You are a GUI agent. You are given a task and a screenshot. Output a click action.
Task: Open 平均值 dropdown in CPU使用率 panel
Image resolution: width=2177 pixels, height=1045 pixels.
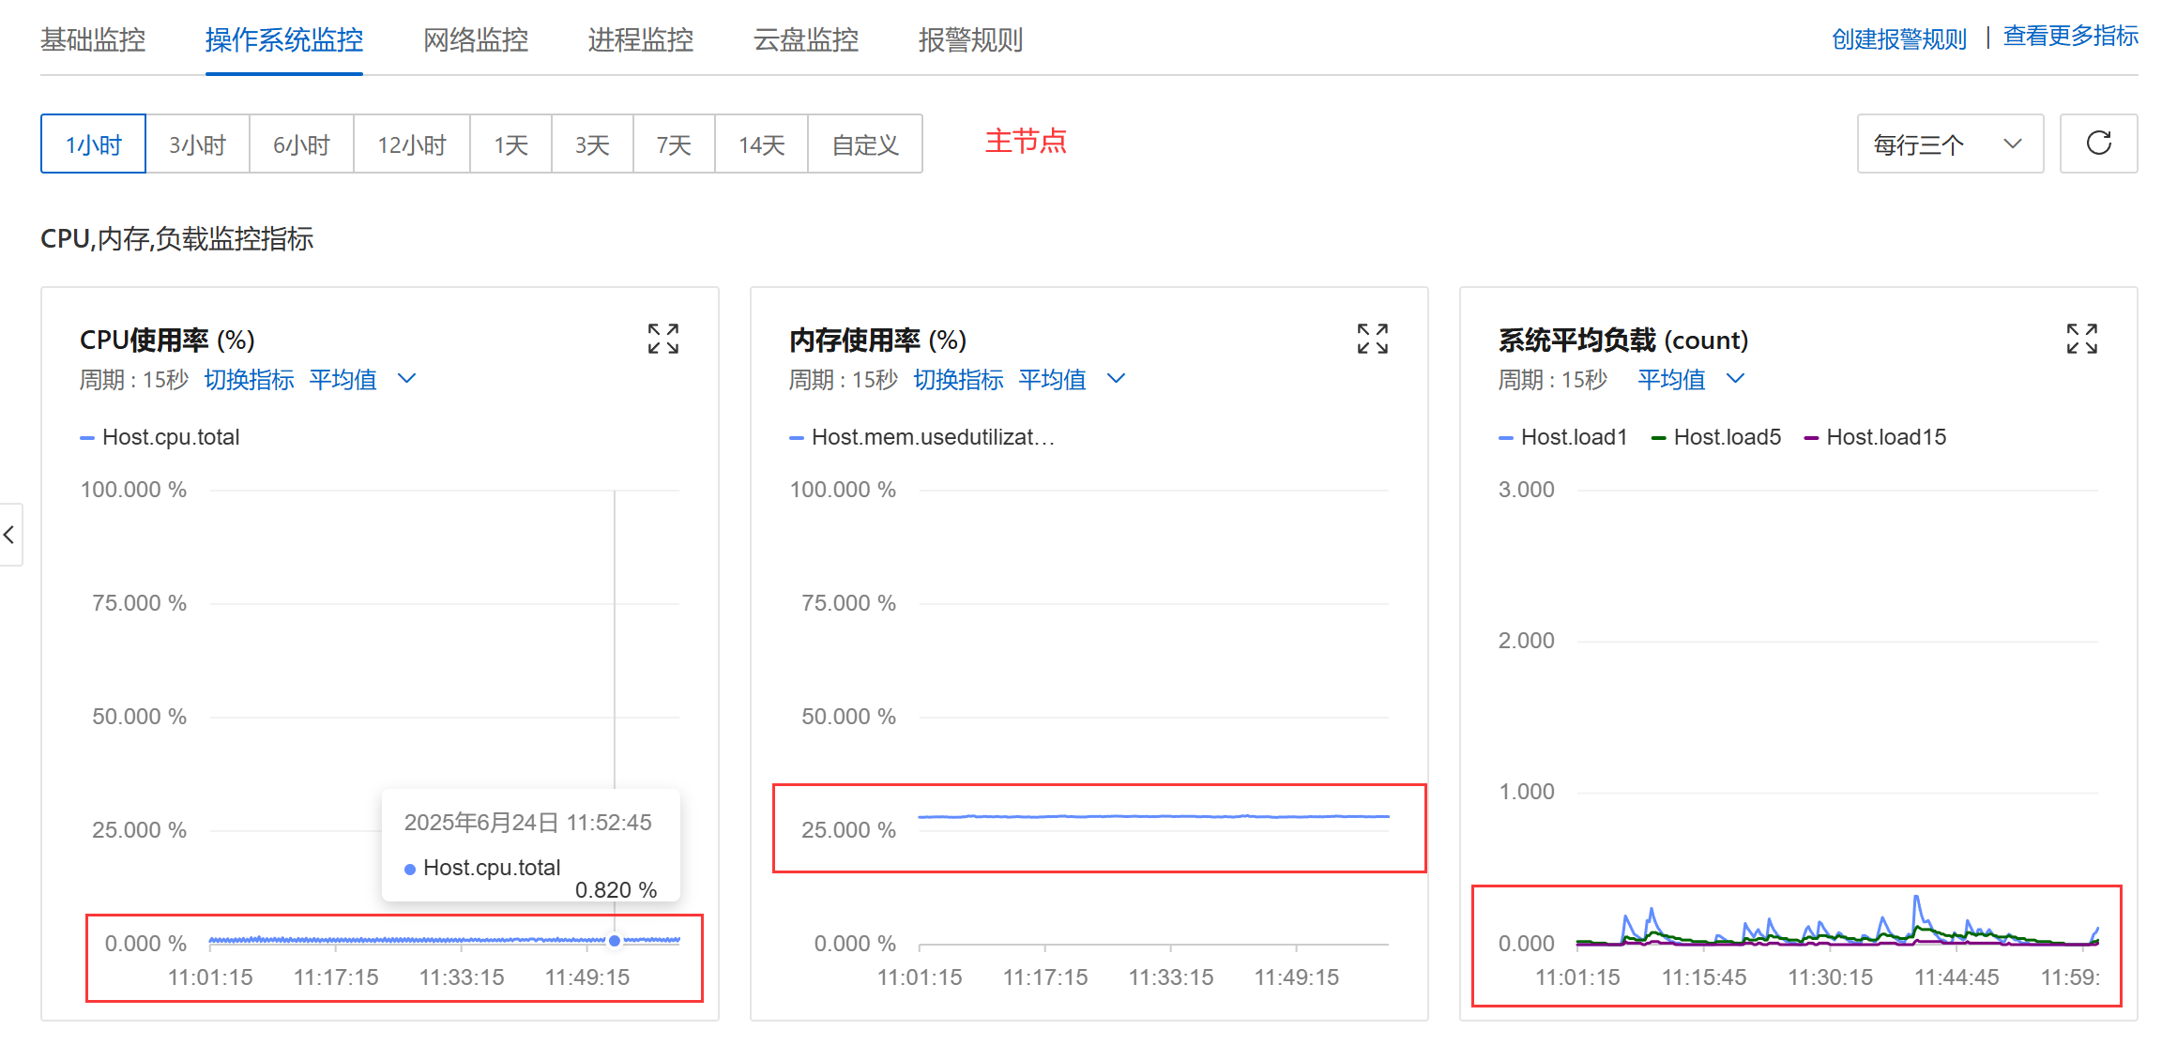362,379
